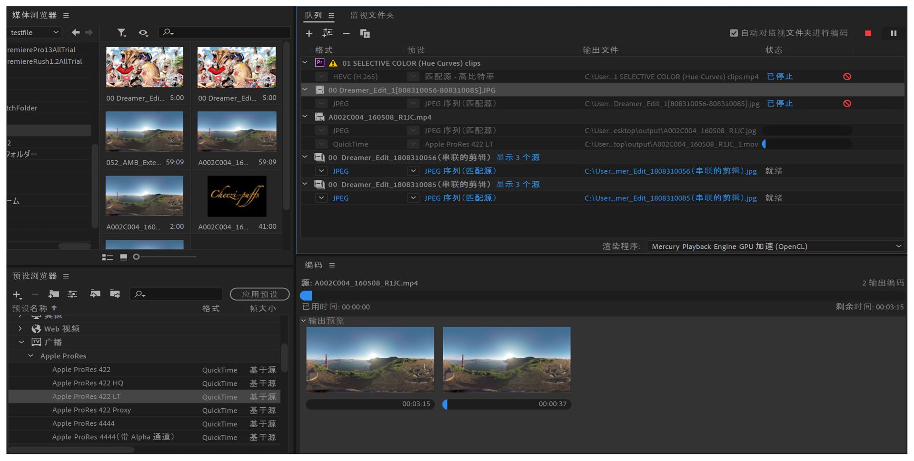
Task: Open the testfile drive dropdown
Action: click(35, 32)
